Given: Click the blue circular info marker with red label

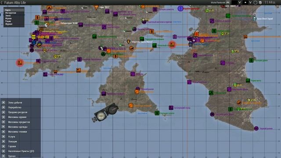Looking at the screenshot, I should coord(180,8).
